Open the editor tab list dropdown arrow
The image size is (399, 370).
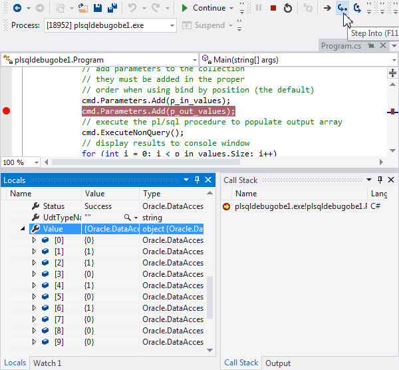394,46
